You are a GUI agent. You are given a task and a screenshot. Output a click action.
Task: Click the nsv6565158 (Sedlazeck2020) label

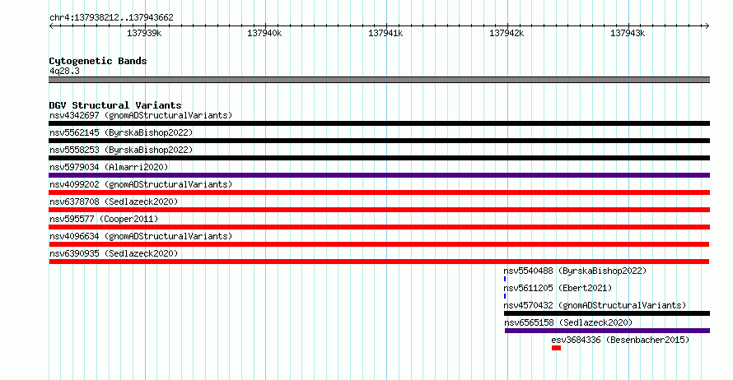[568, 322]
